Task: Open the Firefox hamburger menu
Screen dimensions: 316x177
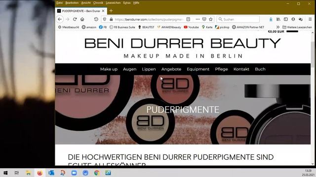Action: 310,19
